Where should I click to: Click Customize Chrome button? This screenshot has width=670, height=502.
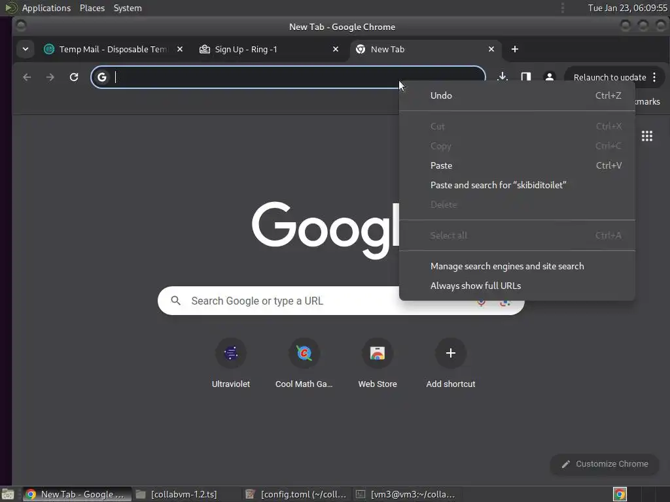pos(605,464)
